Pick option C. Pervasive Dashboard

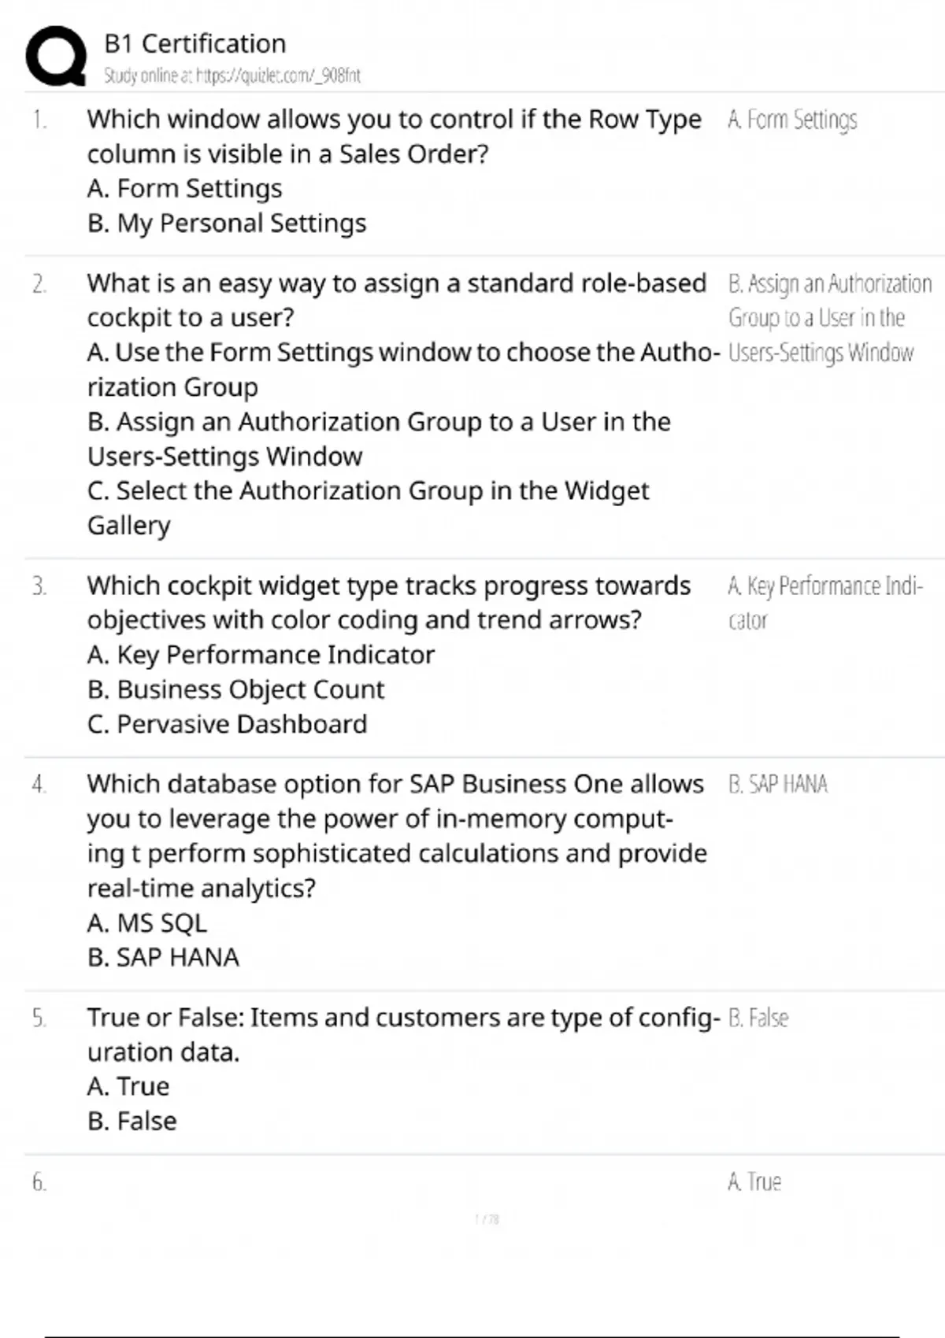227,724
